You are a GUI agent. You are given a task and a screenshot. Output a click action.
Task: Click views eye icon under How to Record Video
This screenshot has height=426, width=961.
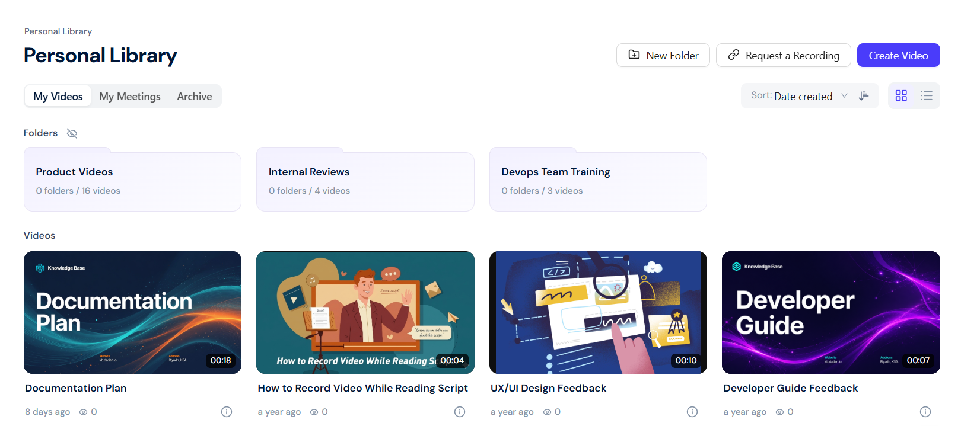coord(314,412)
